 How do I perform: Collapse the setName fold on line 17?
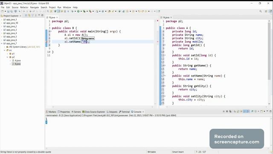165,76
